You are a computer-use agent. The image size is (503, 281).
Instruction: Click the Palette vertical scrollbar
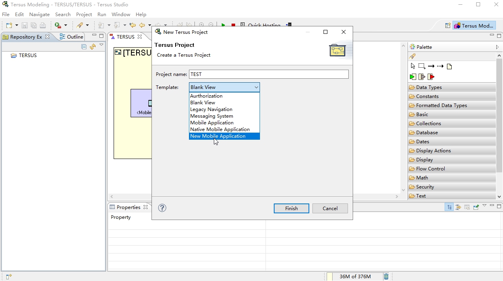tap(499, 126)
